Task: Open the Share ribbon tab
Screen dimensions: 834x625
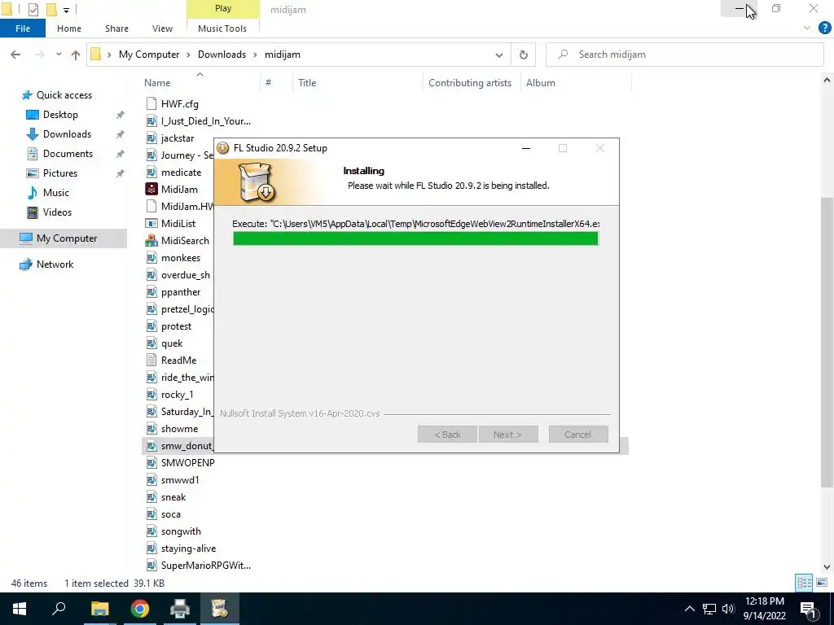Action: 116,28
